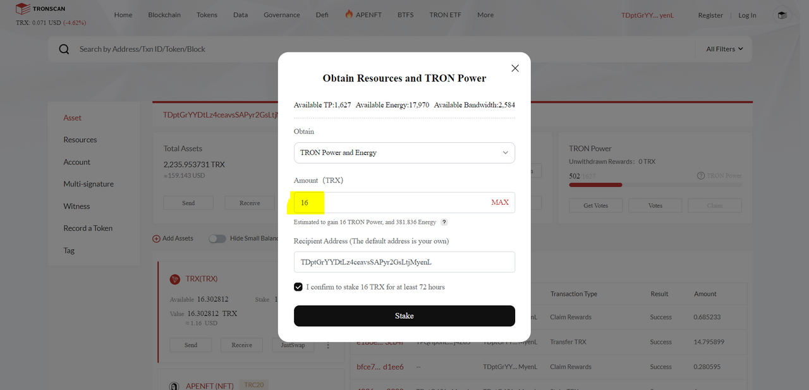Select Multi-signature in the sidebar
The width and height of the screenshot is (809, 390).
(88, 184)
